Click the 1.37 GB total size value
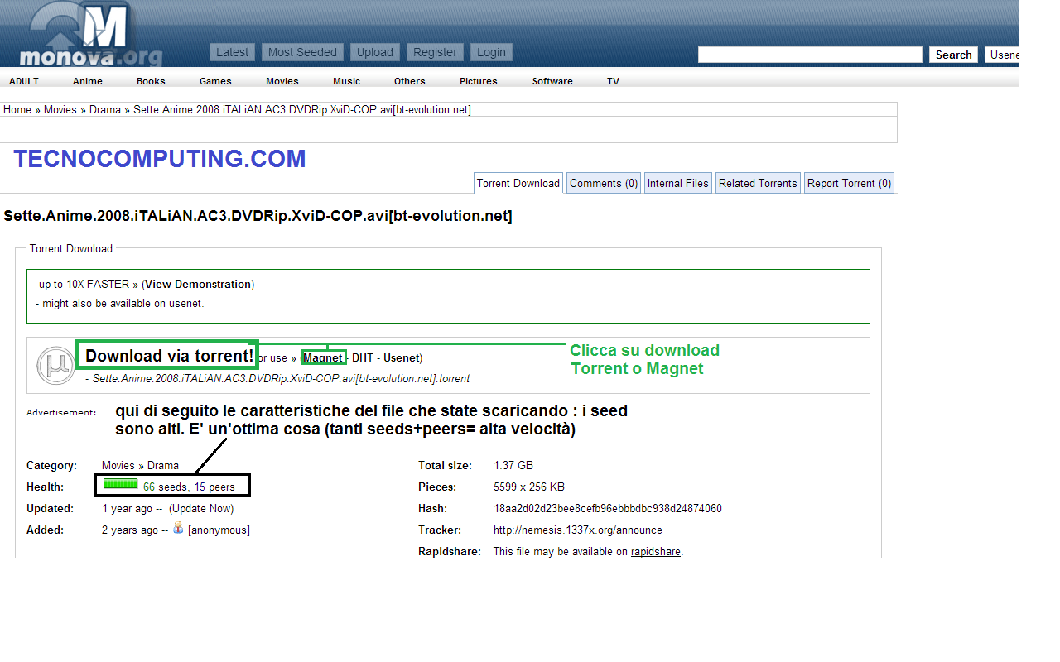Image resolution: width=1060 pixels, height=662 pixels. (x=513, y=465)
